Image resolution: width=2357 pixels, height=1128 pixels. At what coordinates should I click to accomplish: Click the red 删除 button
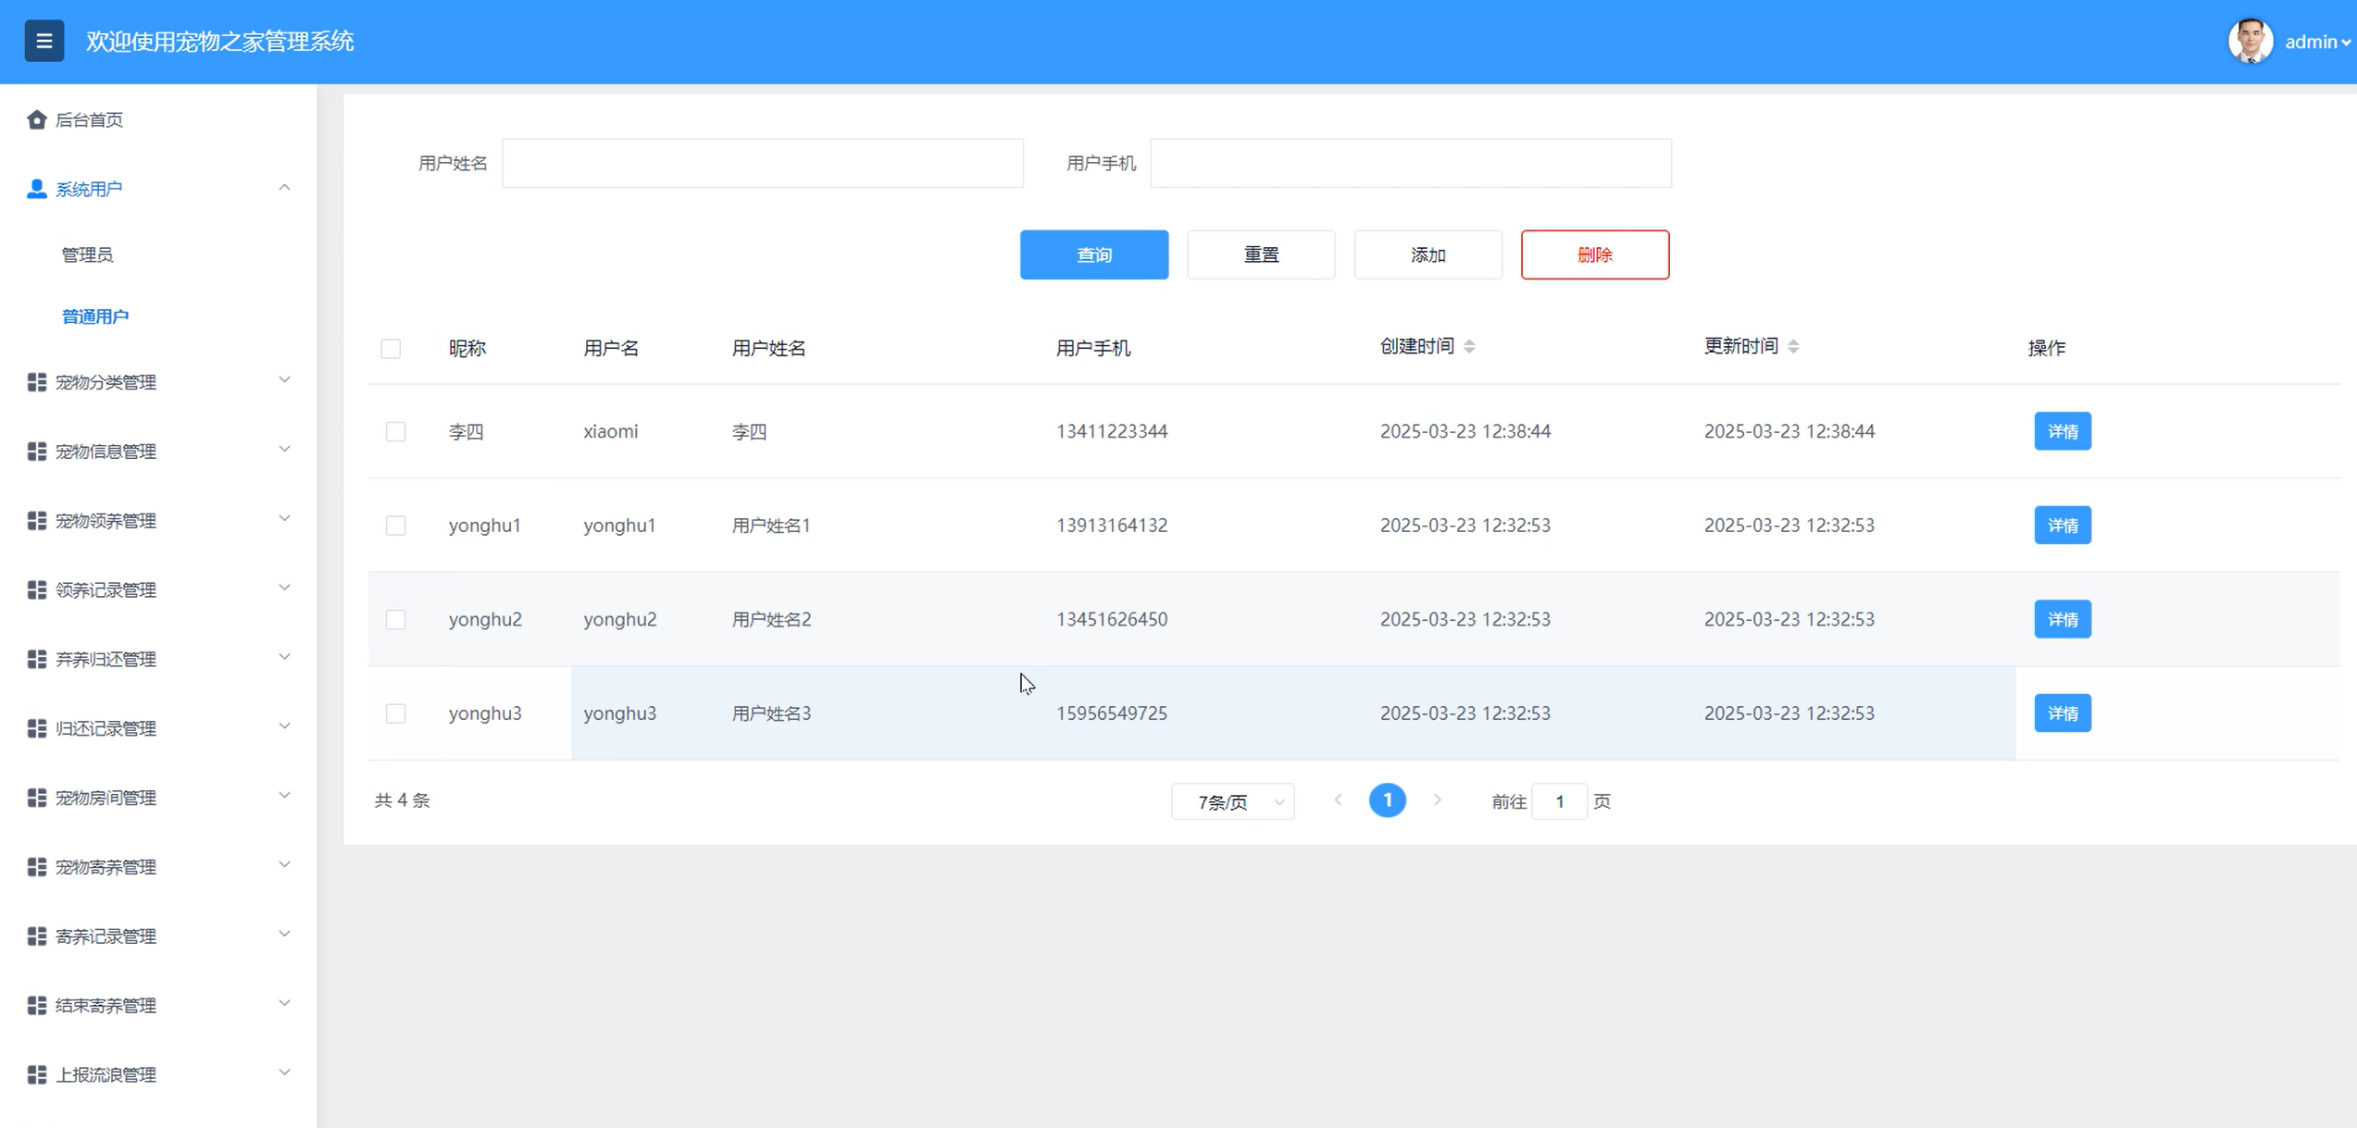[1594, 254]
